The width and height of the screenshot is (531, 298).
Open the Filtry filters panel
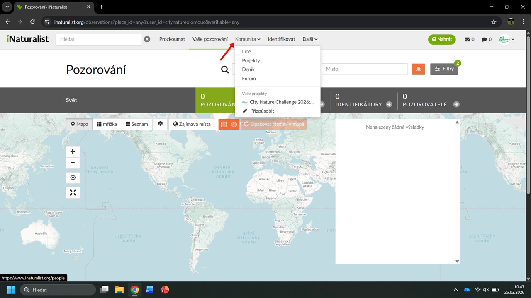click(444, 69)
